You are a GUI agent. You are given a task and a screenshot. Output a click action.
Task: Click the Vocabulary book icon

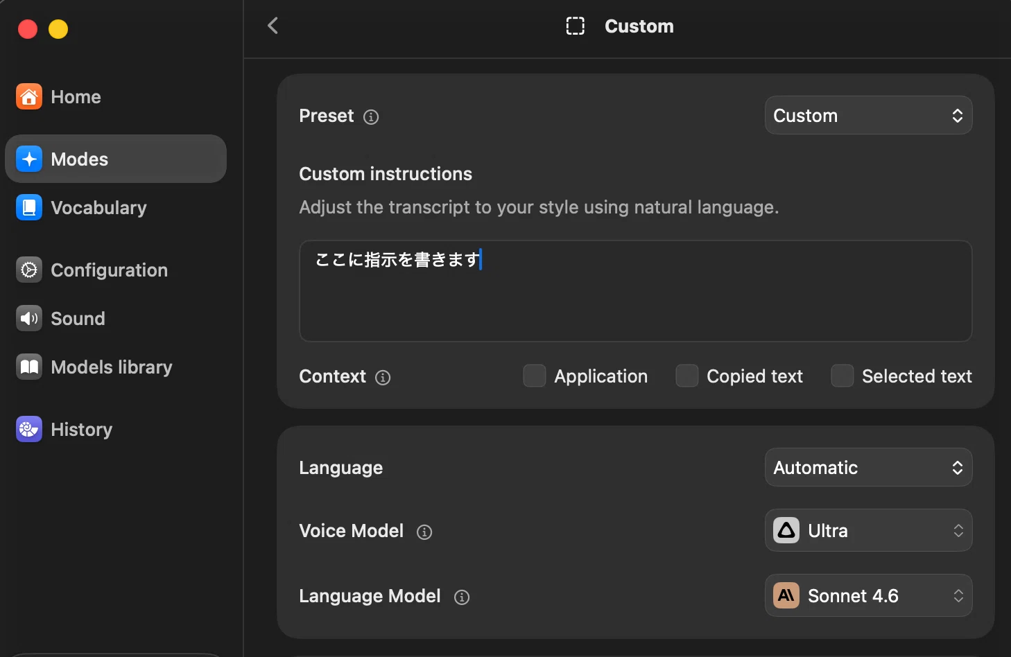[29, 208]
